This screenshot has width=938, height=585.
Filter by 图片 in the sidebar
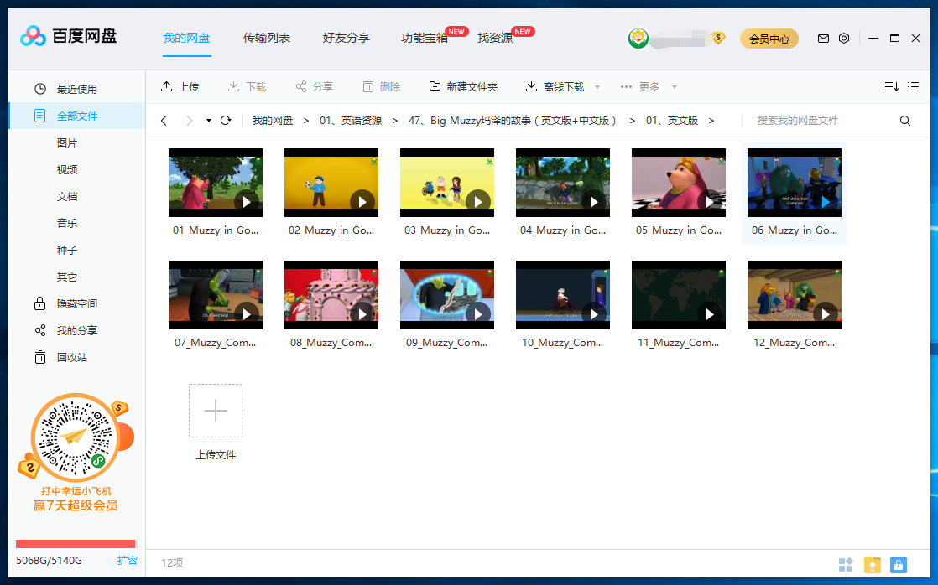67,142
